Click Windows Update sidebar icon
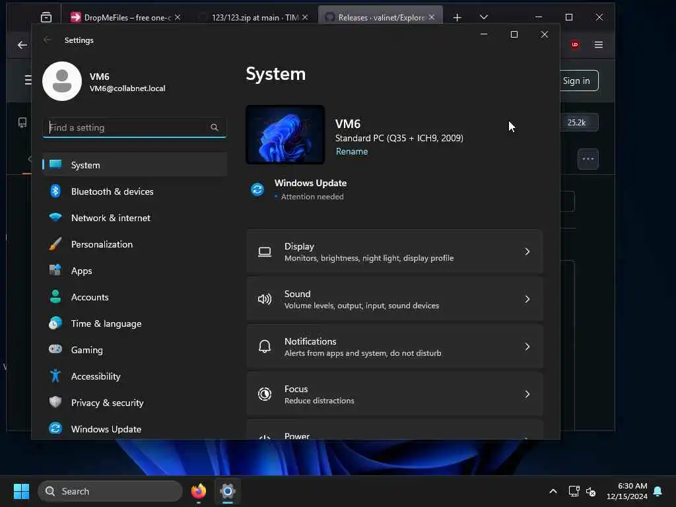This screenshot has width=676, height=507. click(x=55, y=428)
